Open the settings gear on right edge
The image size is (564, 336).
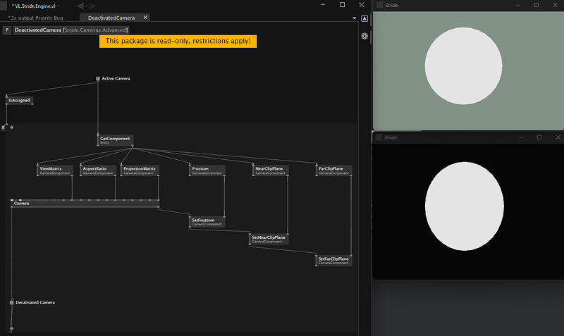364,35
